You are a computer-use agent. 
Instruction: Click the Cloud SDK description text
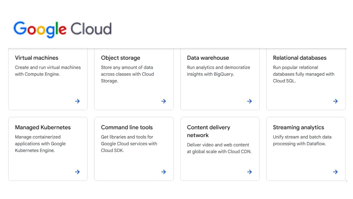[x=129, y=144]
